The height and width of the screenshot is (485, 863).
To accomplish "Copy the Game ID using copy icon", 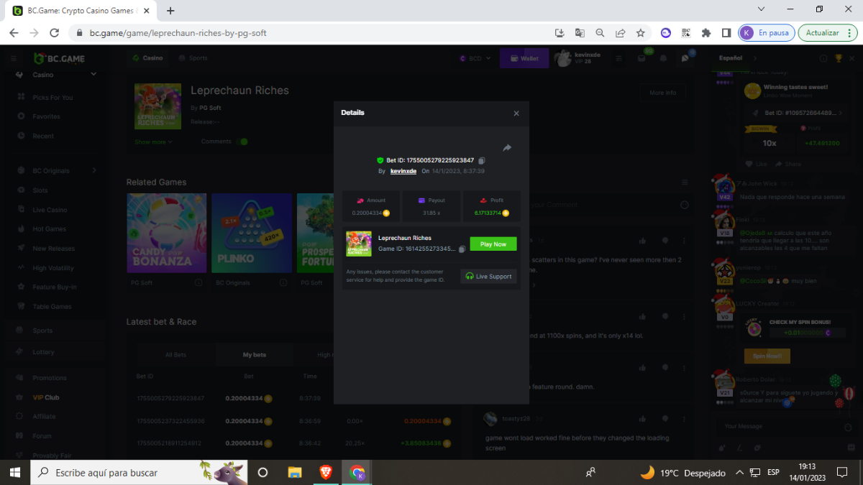I will pyautogui.click(x=462, y=249).
